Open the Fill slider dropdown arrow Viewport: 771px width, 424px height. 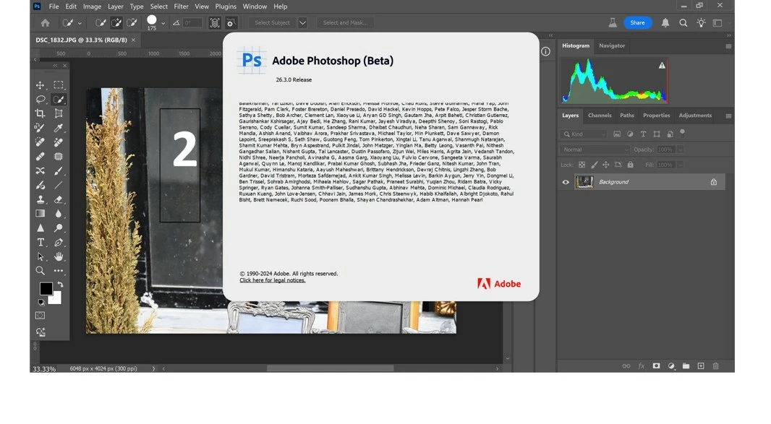[x=681, y=165]
